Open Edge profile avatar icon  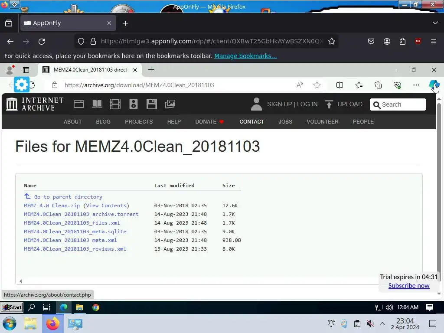point(10,70)
